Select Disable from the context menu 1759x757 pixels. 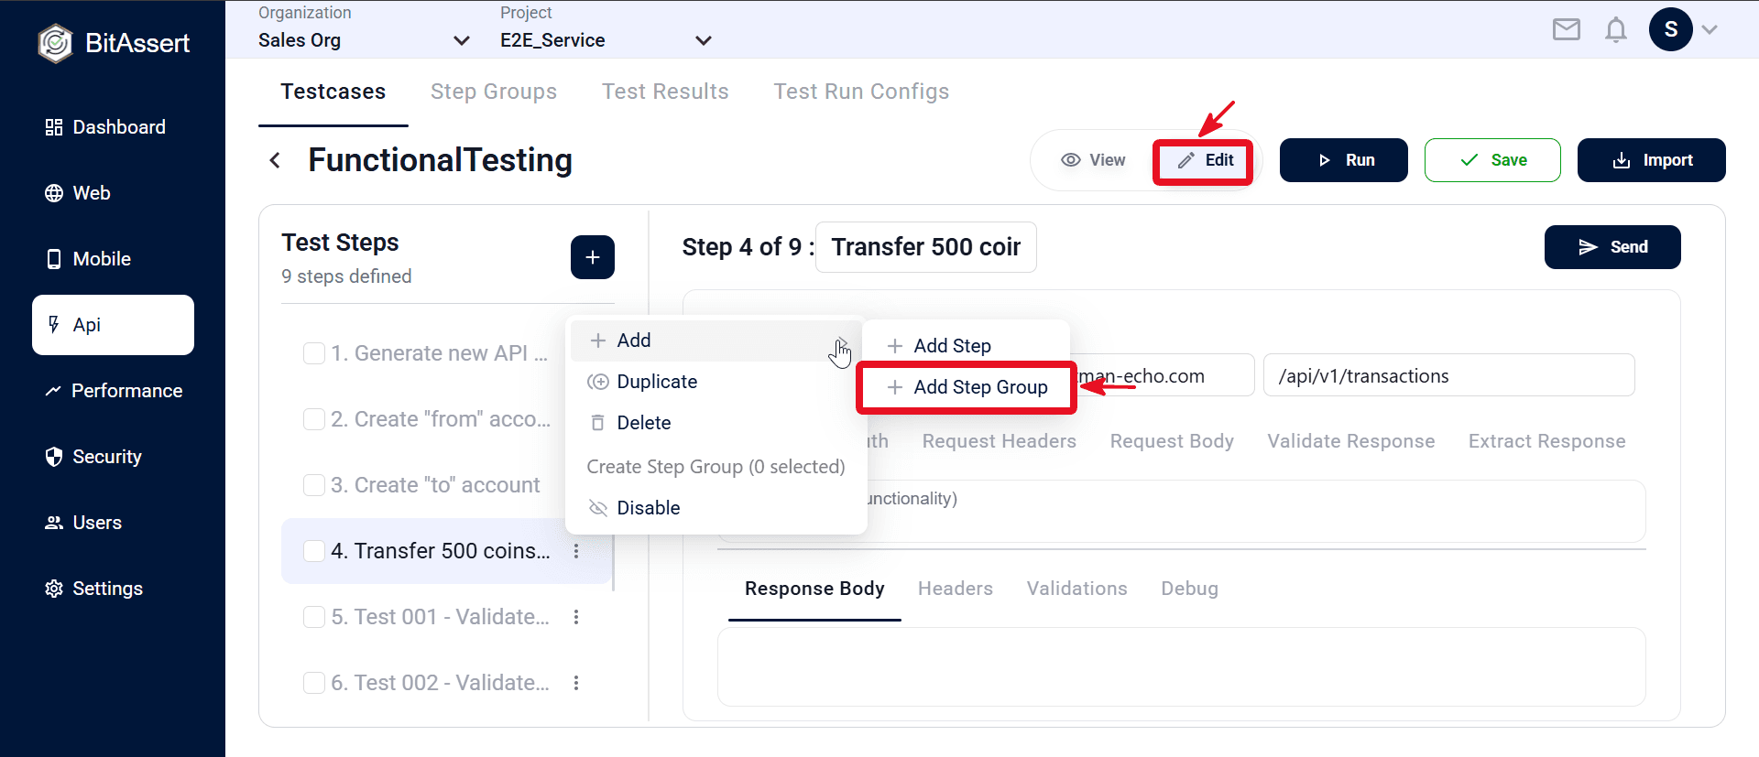coord(716,508)
